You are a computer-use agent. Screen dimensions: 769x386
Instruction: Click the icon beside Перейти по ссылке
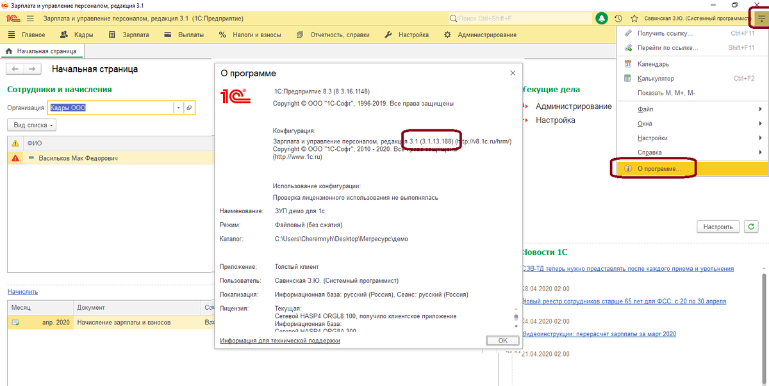pos(628,48)
